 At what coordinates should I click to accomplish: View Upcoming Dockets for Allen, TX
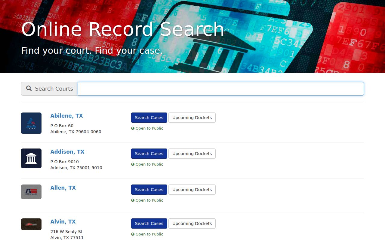pos(192,190)
